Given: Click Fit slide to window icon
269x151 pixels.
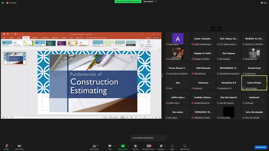Looking at the screenshot, I should point(160,117).
